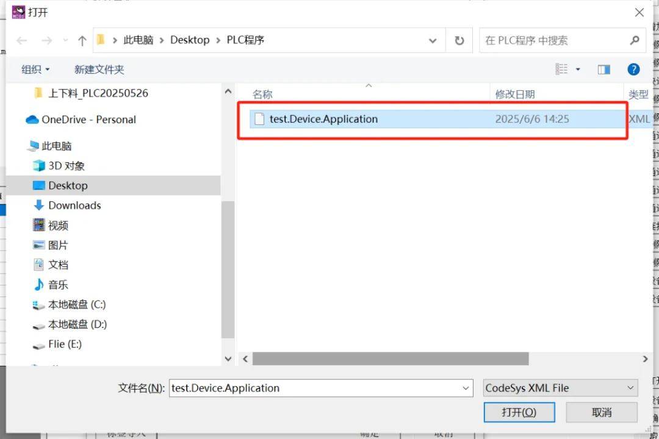Click the 打开(O) button

[519, 412]
